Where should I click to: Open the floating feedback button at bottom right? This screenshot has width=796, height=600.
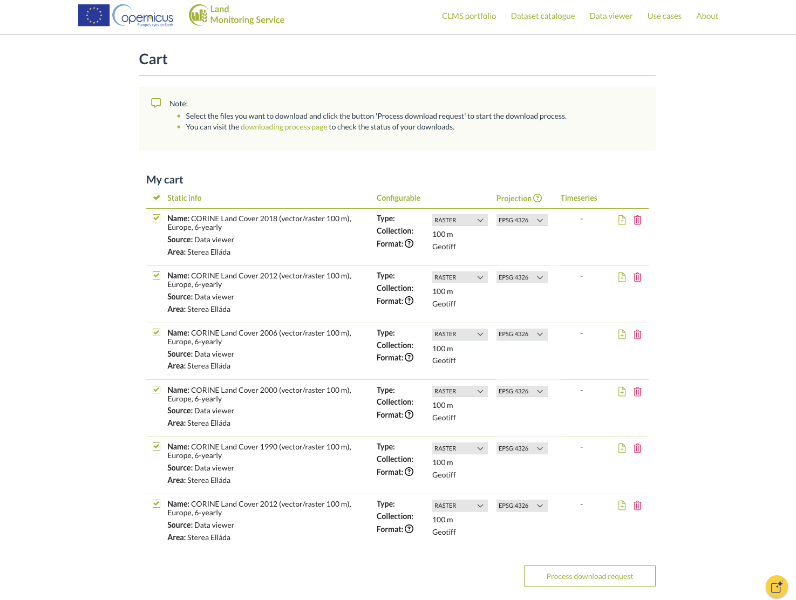pos(777,587)
